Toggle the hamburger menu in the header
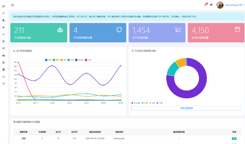Image resolution: width=245 pixels, height=144 pixels. click(x=12, y=5)
